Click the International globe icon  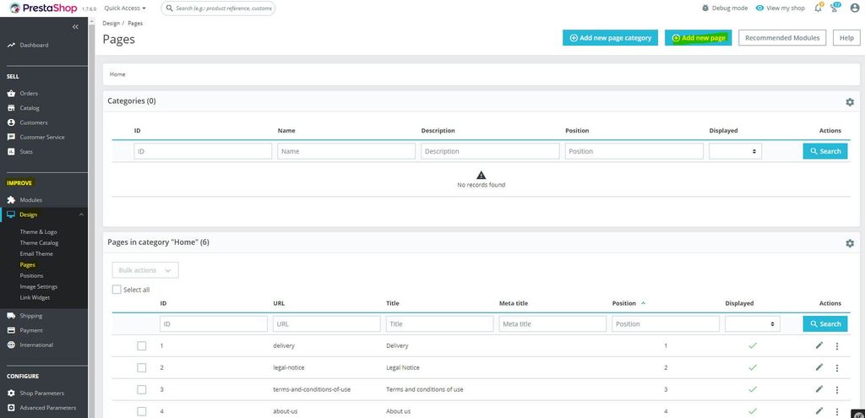click(11, 345)
